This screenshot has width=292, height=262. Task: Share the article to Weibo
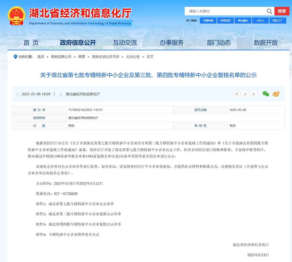click(x=276, y=94)
